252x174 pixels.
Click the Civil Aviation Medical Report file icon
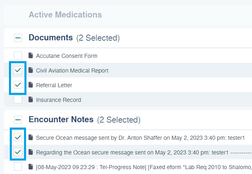(31, 70)
